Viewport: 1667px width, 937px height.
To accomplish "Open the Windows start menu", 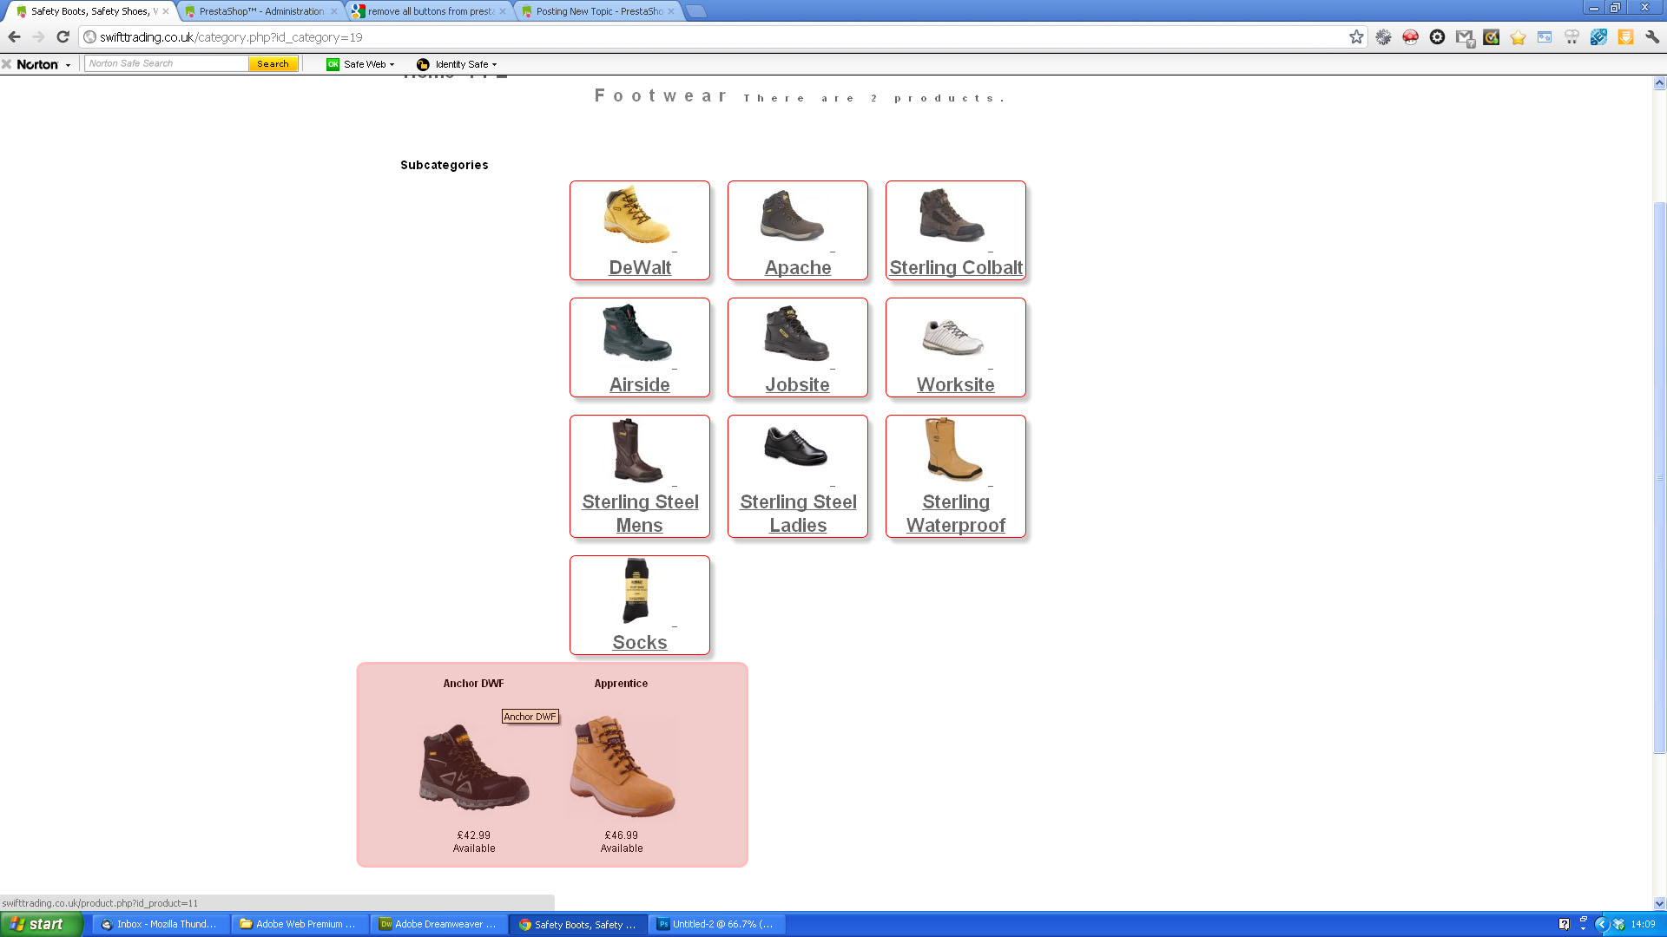I will [41, 924].
